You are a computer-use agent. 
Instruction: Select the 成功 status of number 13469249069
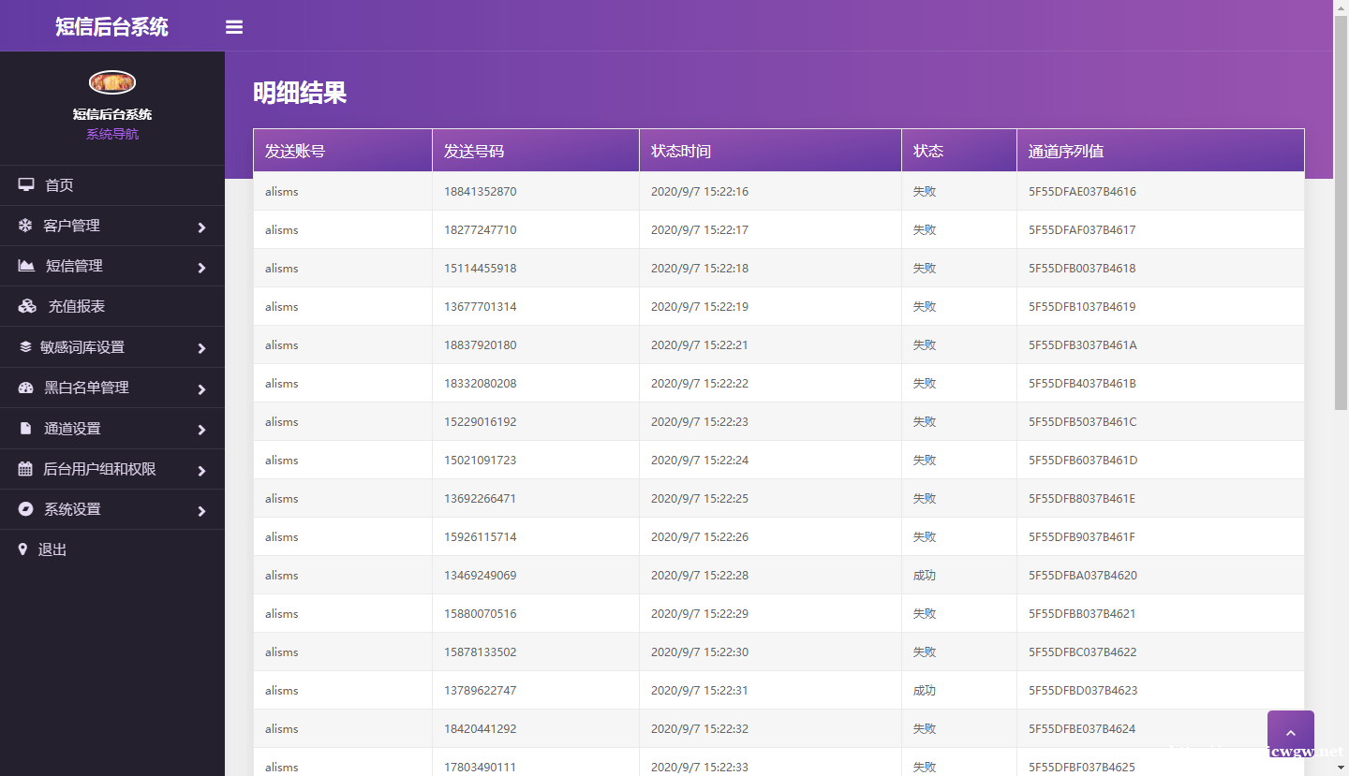(x=924, y=575)
